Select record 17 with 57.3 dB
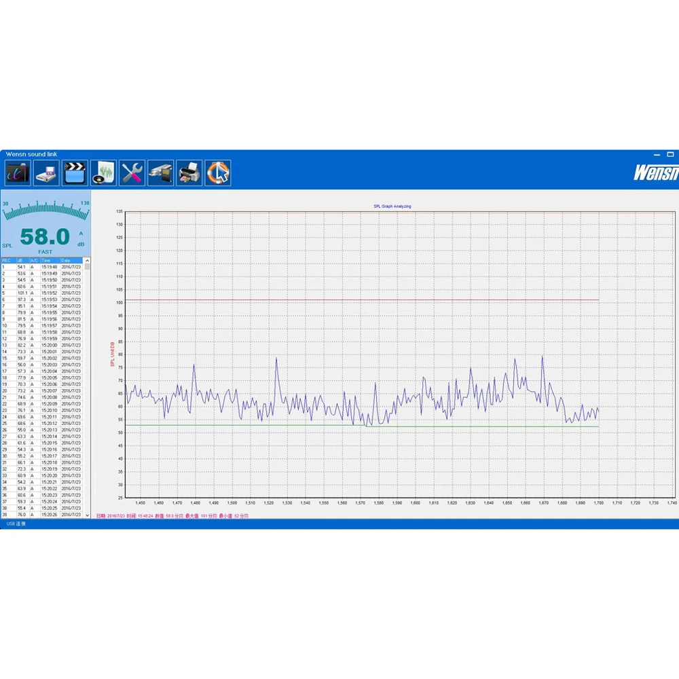Screen dimensions: 679x679 (x=42, y=371)
